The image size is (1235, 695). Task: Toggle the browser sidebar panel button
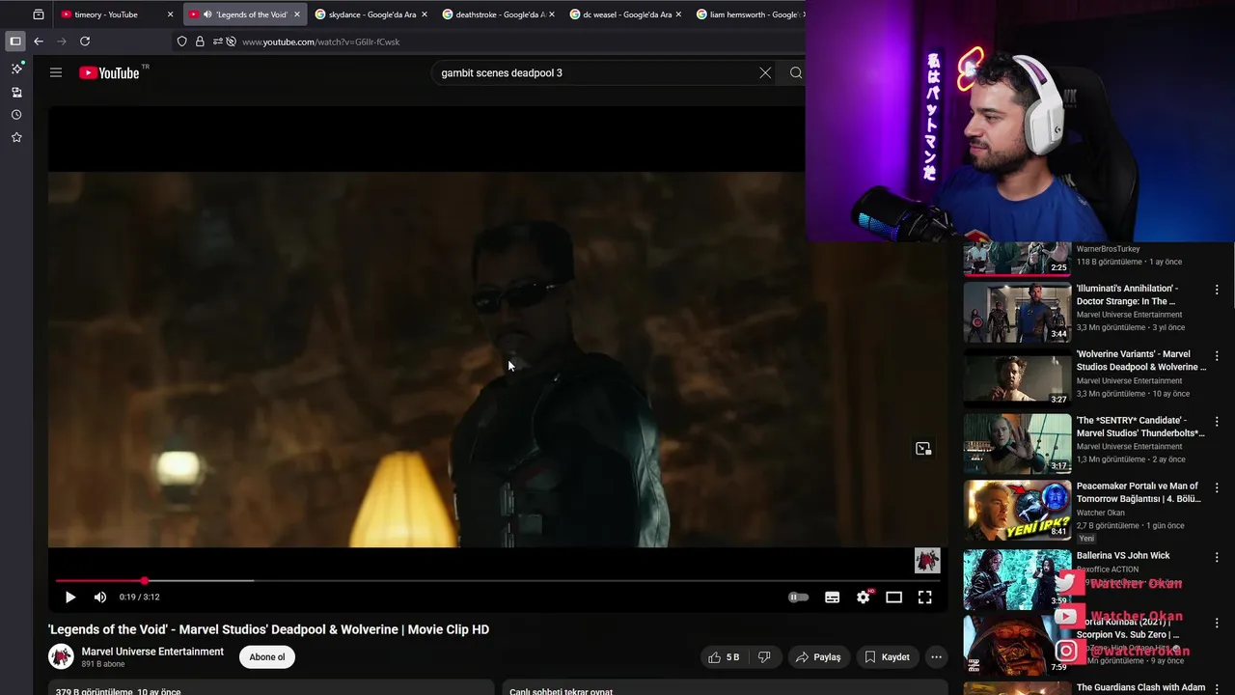(x=15, y=42)
